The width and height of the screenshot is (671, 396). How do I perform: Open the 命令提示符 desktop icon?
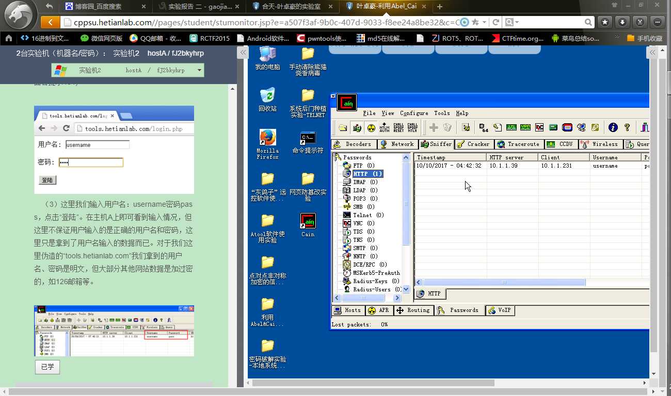[308, 142]
